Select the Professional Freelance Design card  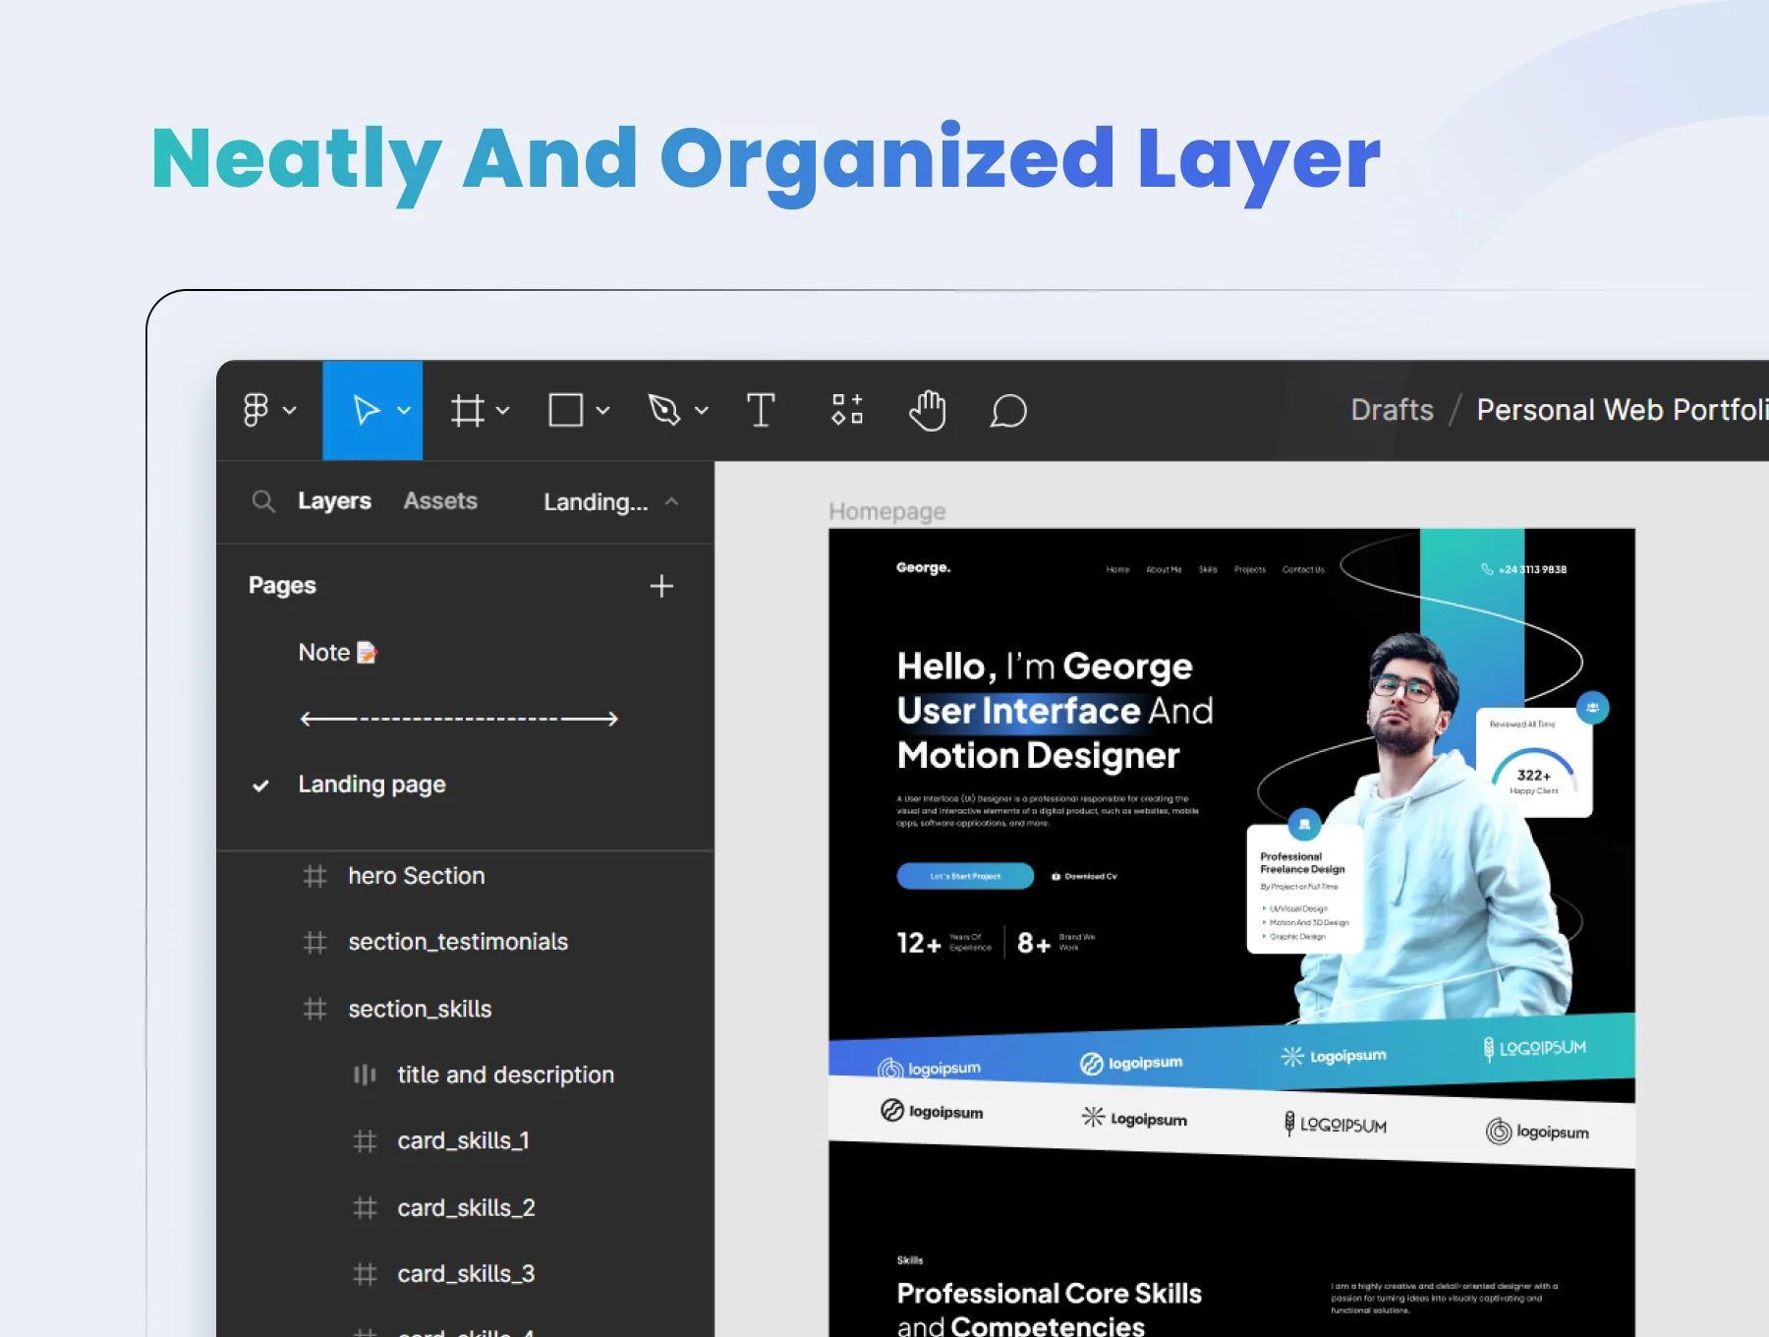coord(1304,889)
